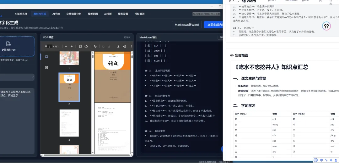Go to the 模板贴图 tab

pyautogui.click(x=93, y=14)
